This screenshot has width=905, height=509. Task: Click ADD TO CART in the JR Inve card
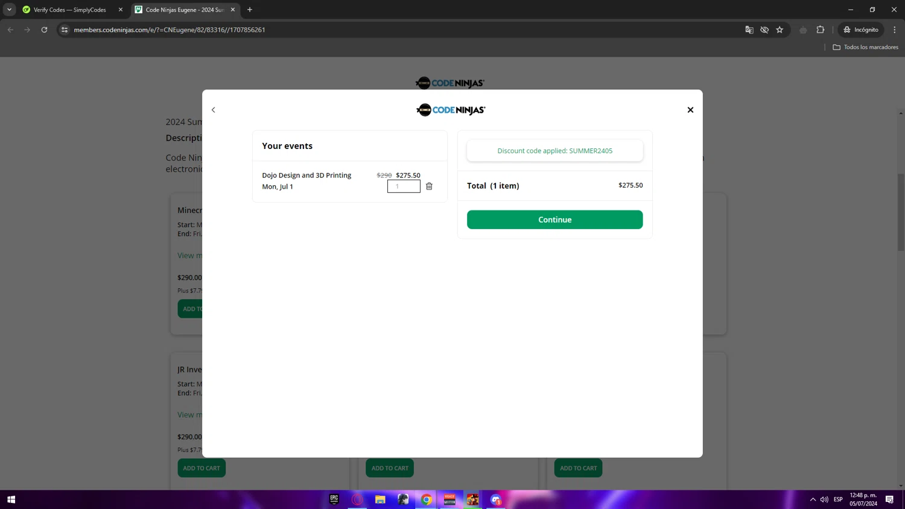click(202, 468)
